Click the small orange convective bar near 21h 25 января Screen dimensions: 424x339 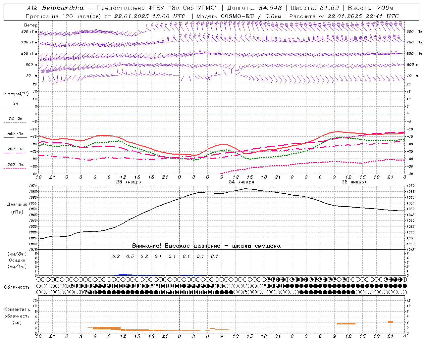coord(391,322)
